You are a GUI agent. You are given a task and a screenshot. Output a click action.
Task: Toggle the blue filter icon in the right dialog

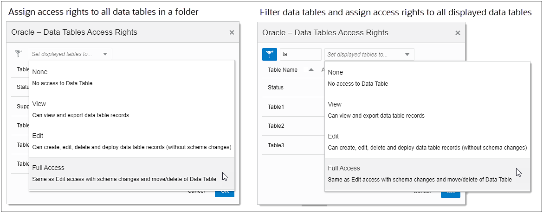(x=270, y=54)
